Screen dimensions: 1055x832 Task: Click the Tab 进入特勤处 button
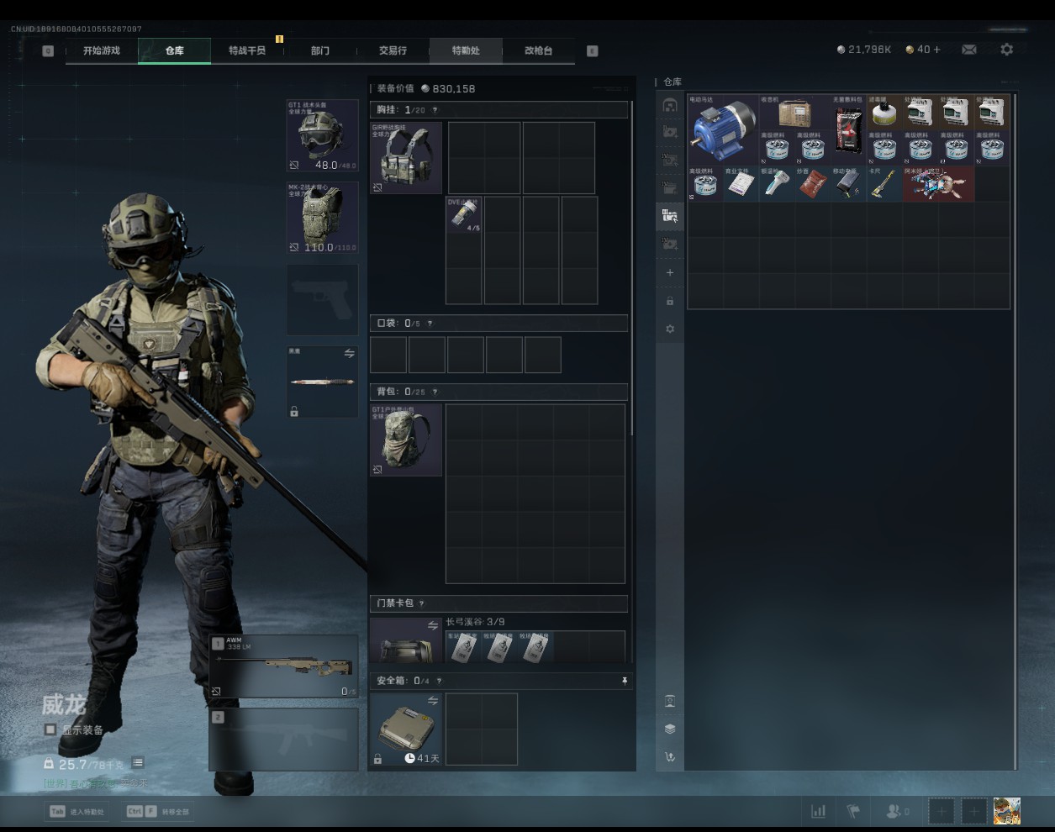(x=77, y=811)
